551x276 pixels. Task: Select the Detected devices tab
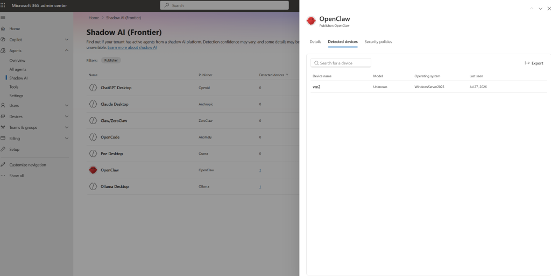coord(343,42)
